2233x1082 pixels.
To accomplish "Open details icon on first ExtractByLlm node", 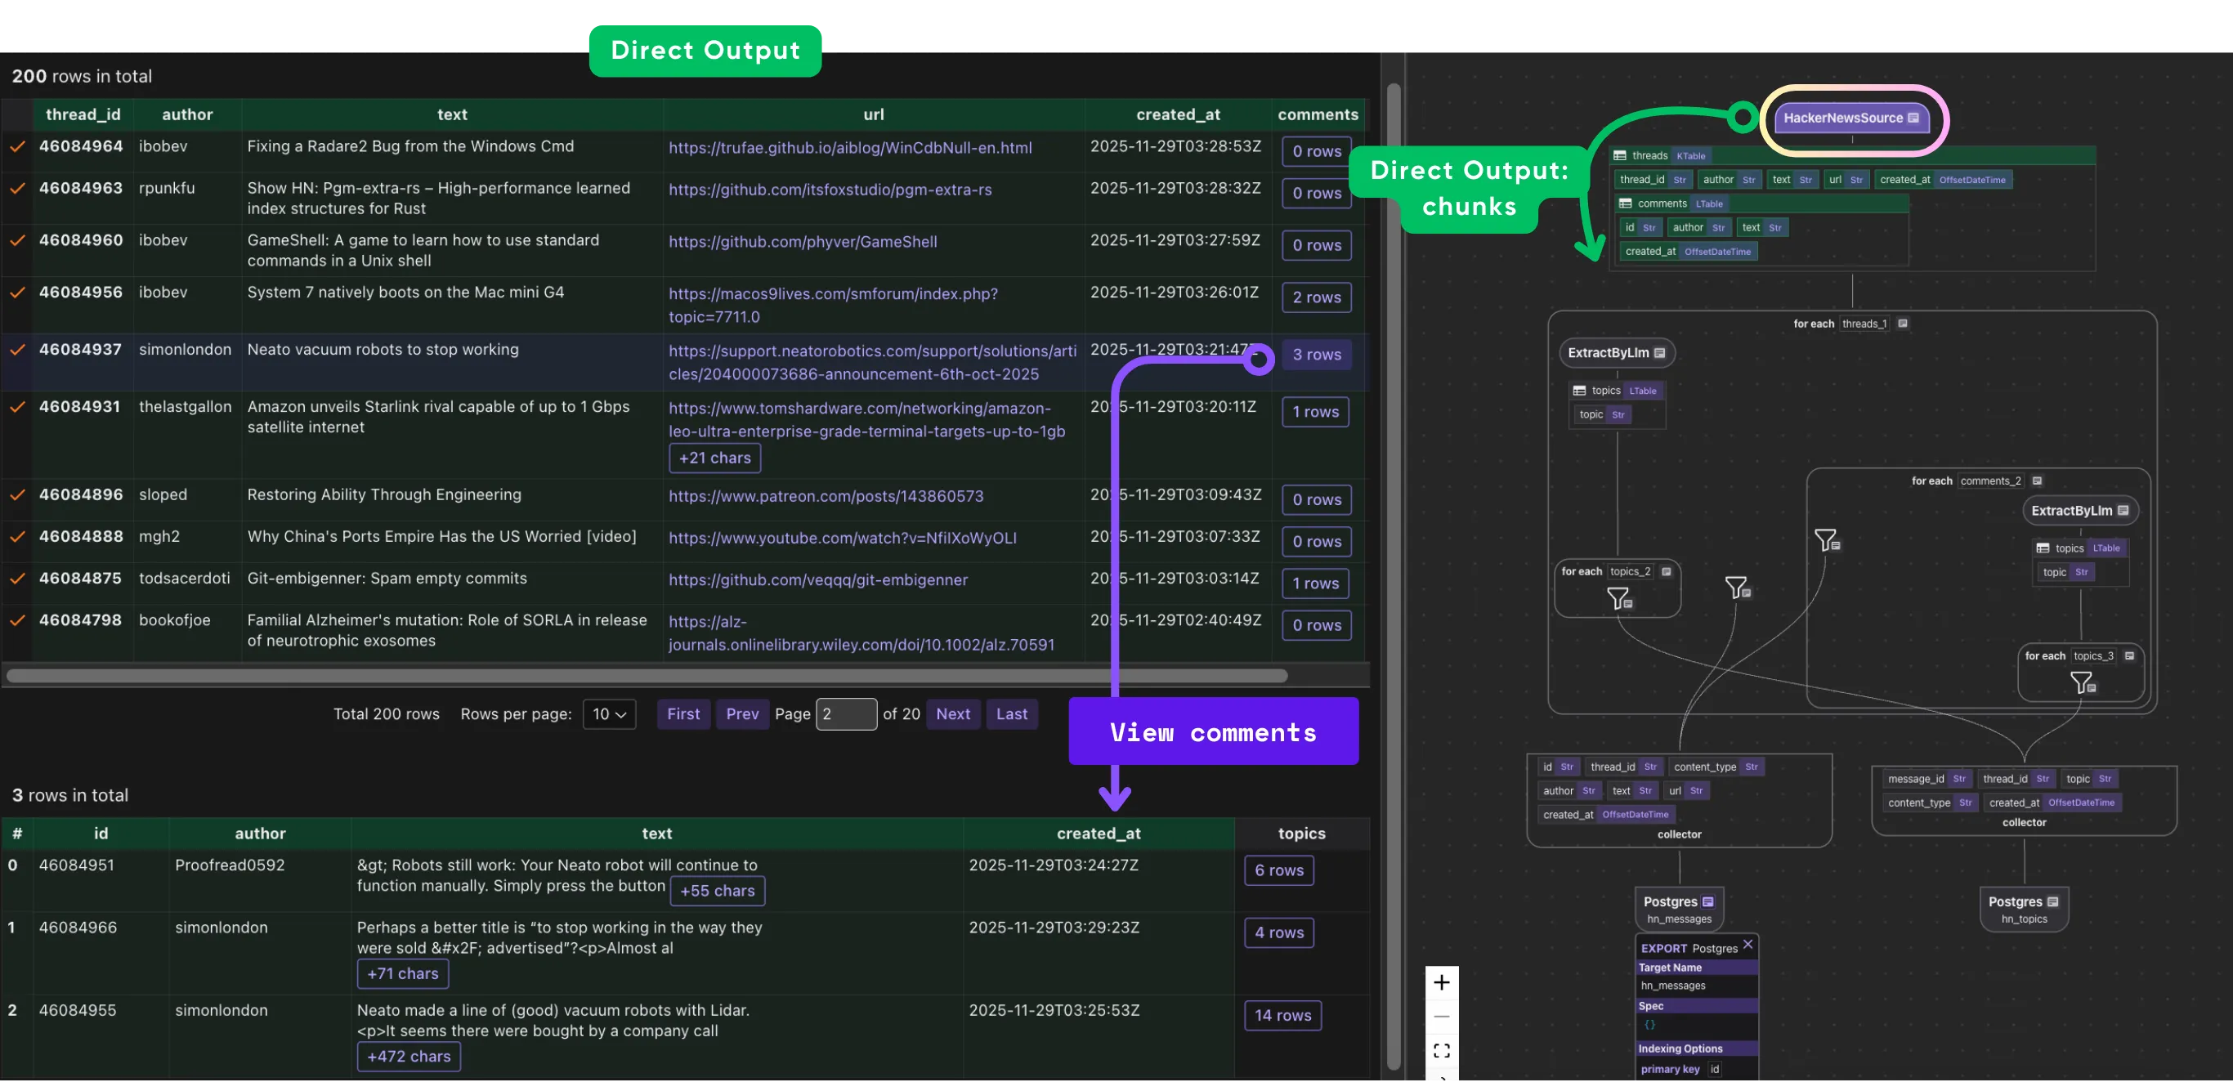I will pos(1659,353).
